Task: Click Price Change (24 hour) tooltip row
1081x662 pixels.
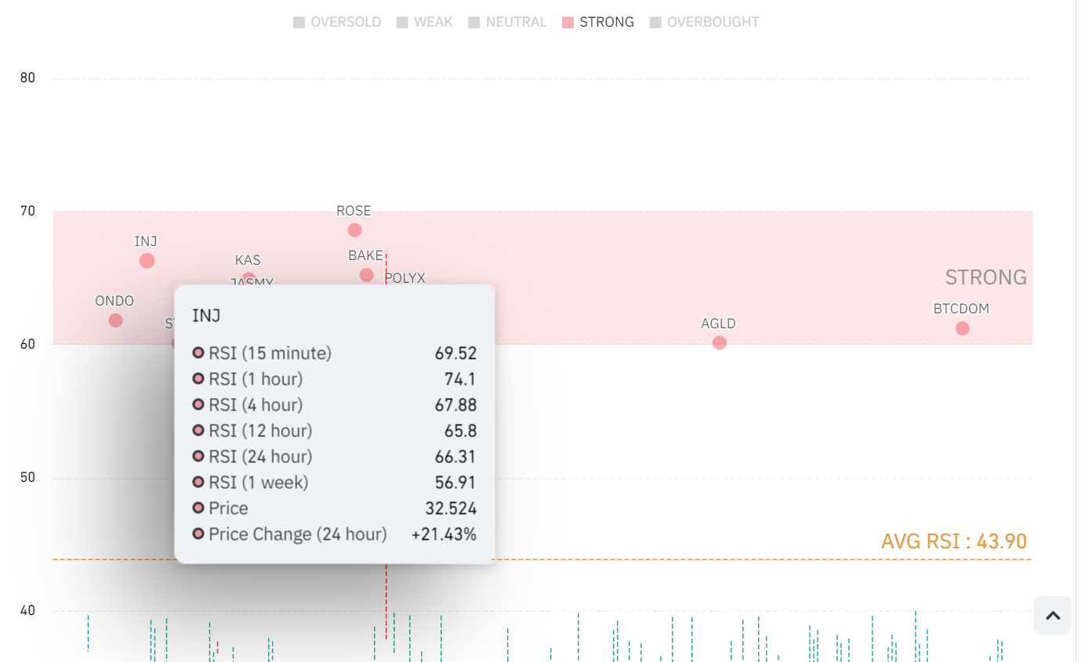Action: (334, 534)
